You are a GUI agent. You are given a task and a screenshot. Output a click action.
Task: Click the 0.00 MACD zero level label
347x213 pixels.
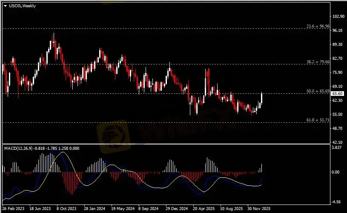coord(337,172)
